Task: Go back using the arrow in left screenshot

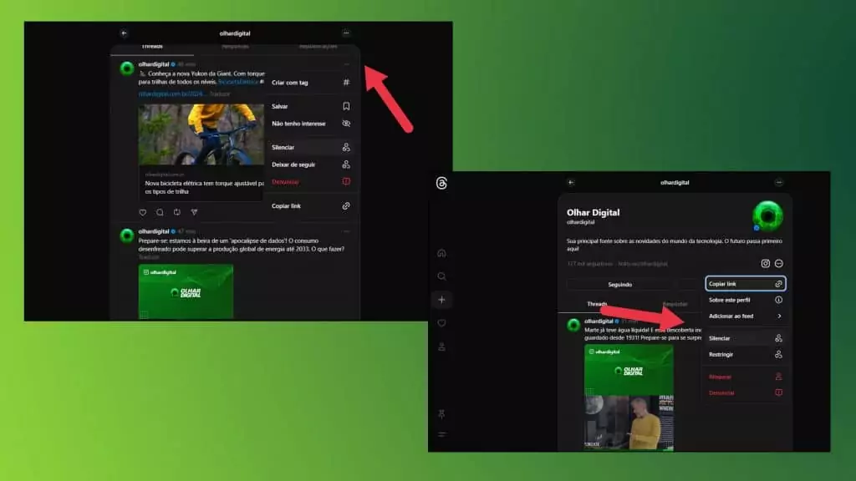Action: coord(124,33)
